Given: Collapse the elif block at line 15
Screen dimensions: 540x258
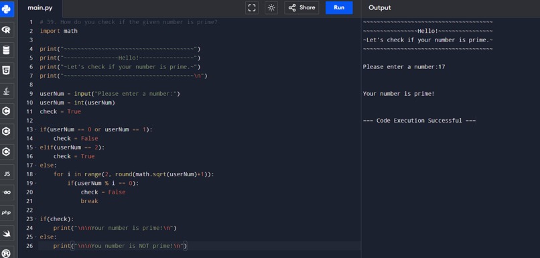Looking at the screenshot, I should 36,147.
